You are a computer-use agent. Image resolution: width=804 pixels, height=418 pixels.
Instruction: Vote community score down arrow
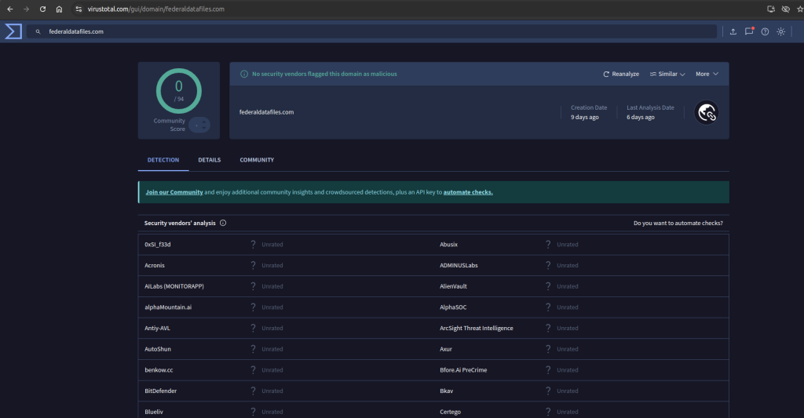click(x=204, y=128)
